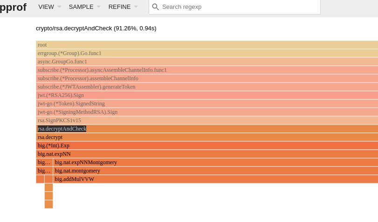
Task: Click subscribe.(*JWTAssembler).generateToken frame
Action: (x=207, y=87)
